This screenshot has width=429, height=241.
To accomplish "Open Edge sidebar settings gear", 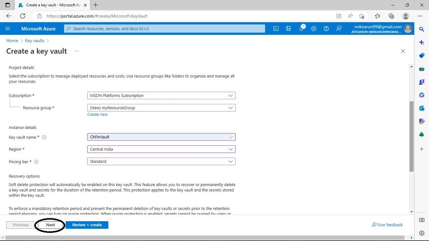I will (421, 233).
